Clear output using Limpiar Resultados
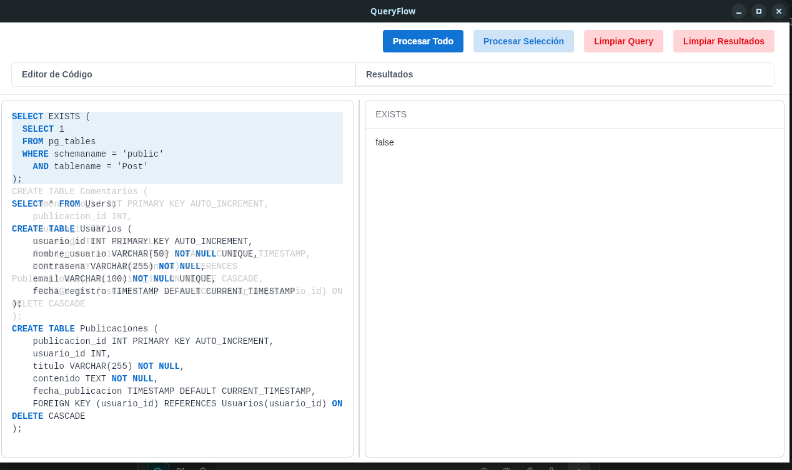This screenshot has height=470, width=792. [x=724, y=41]
